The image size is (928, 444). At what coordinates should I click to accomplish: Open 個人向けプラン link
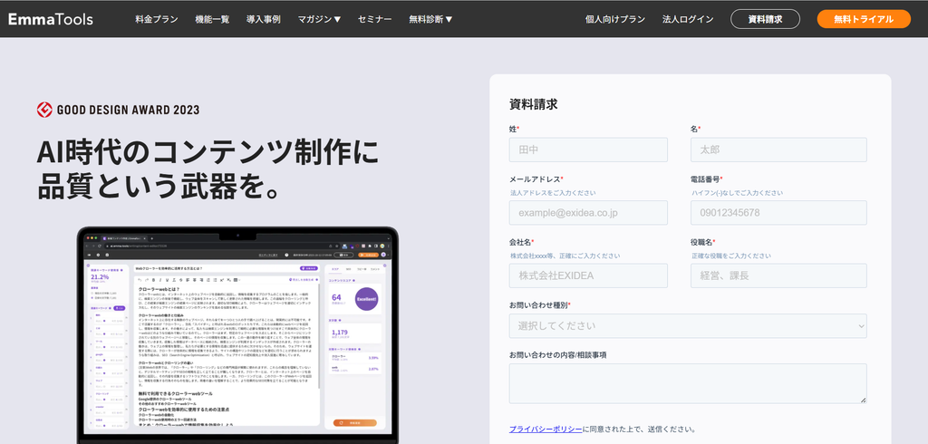coord(615,19)
